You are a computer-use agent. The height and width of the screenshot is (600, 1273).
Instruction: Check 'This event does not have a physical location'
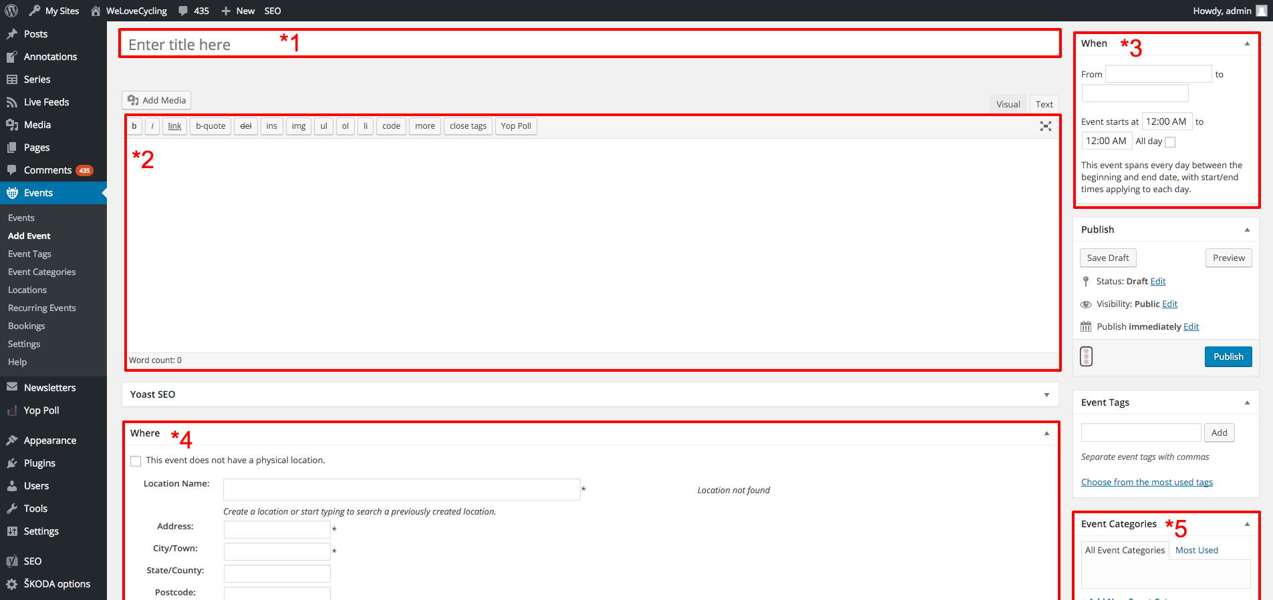[x=136, y=461]
